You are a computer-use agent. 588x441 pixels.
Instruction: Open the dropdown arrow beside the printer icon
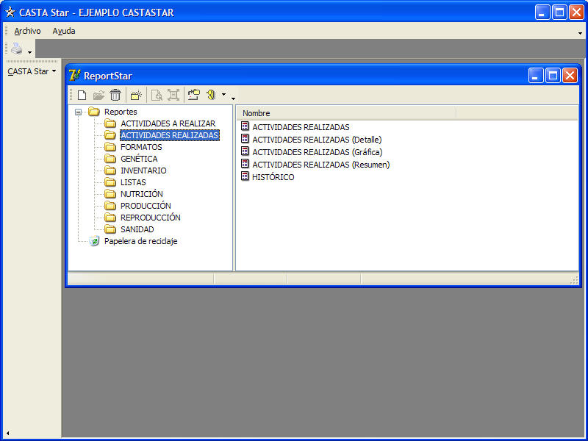tap(29, 52)
